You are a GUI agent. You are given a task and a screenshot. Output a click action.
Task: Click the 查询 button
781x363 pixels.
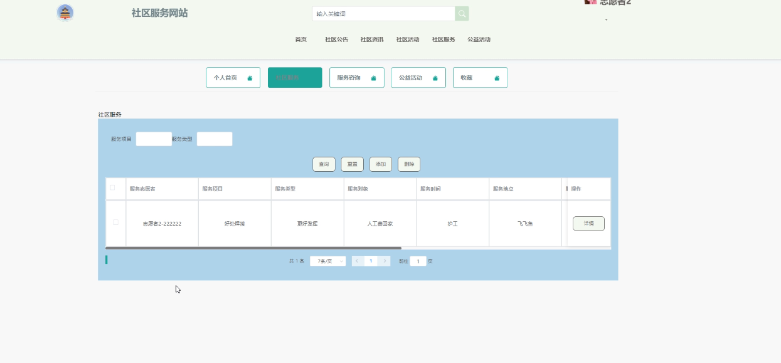click(x=324, y=164)
